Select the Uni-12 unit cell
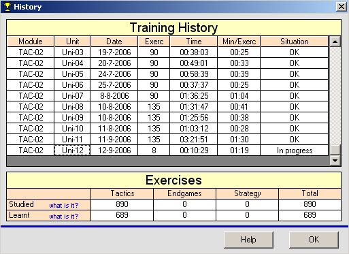The width and height of the screenshot is (349, 254). click(x=73, y=150)
